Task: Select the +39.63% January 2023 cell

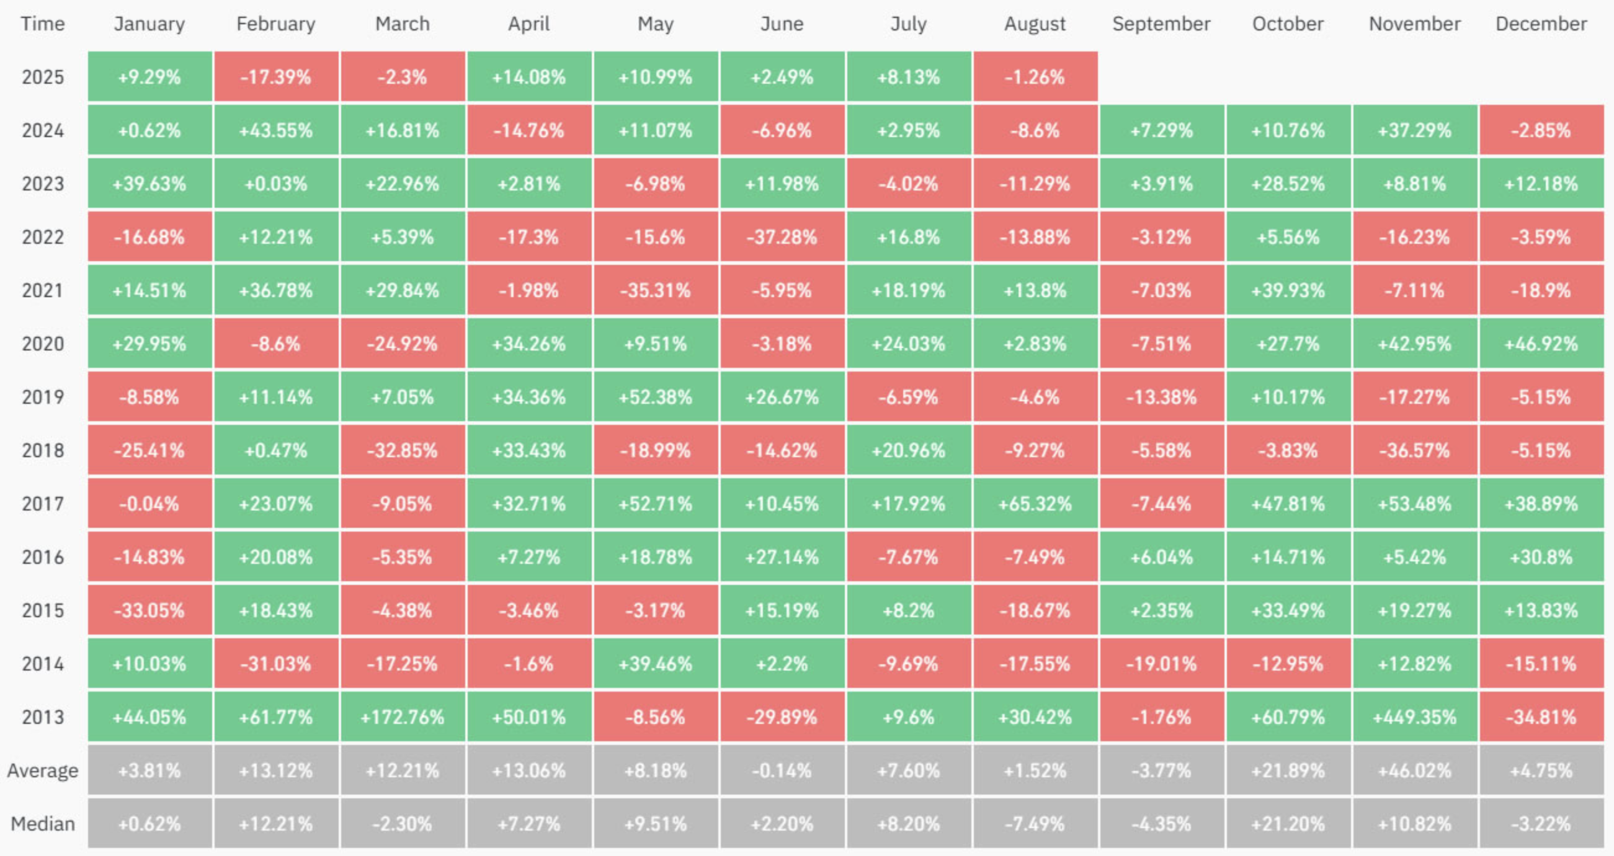Action: point(149,184)
